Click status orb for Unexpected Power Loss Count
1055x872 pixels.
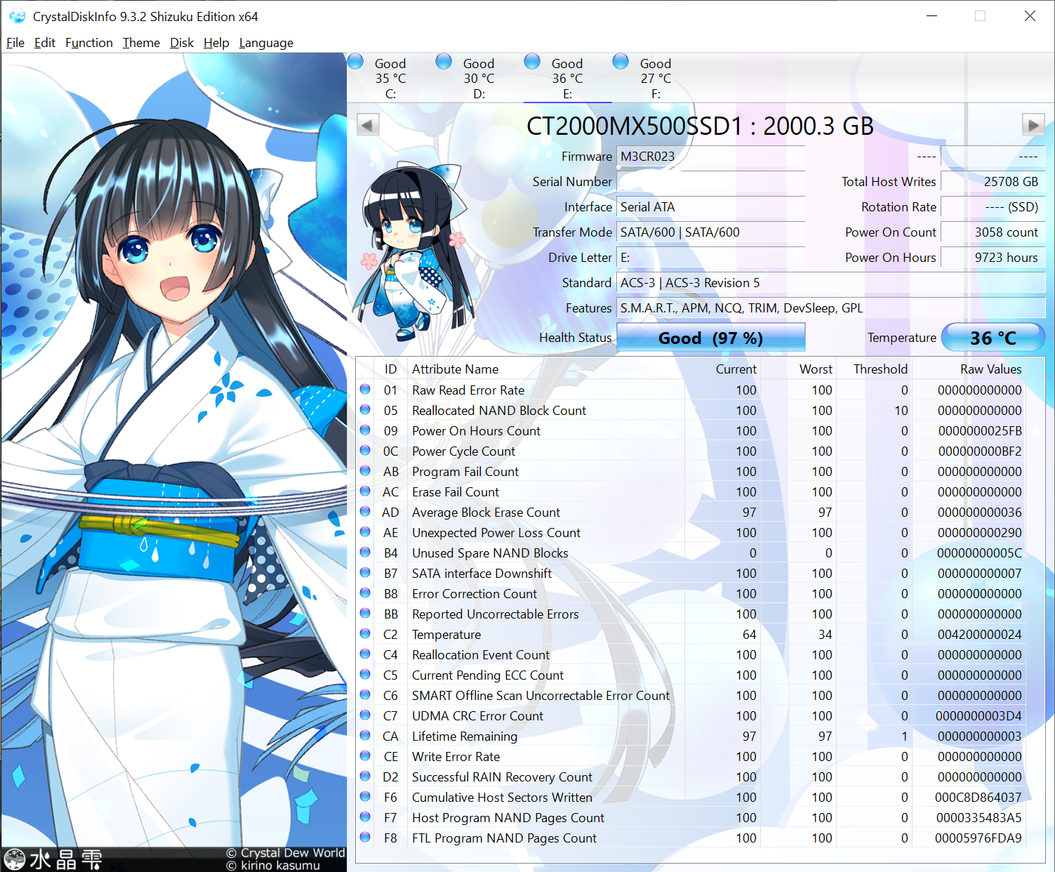(x=365, y=531)
